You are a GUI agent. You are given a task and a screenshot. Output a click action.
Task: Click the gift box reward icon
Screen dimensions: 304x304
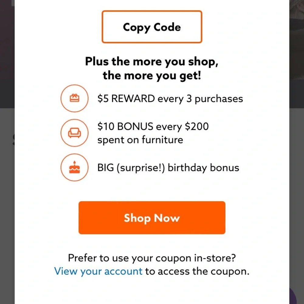point(74,98)
